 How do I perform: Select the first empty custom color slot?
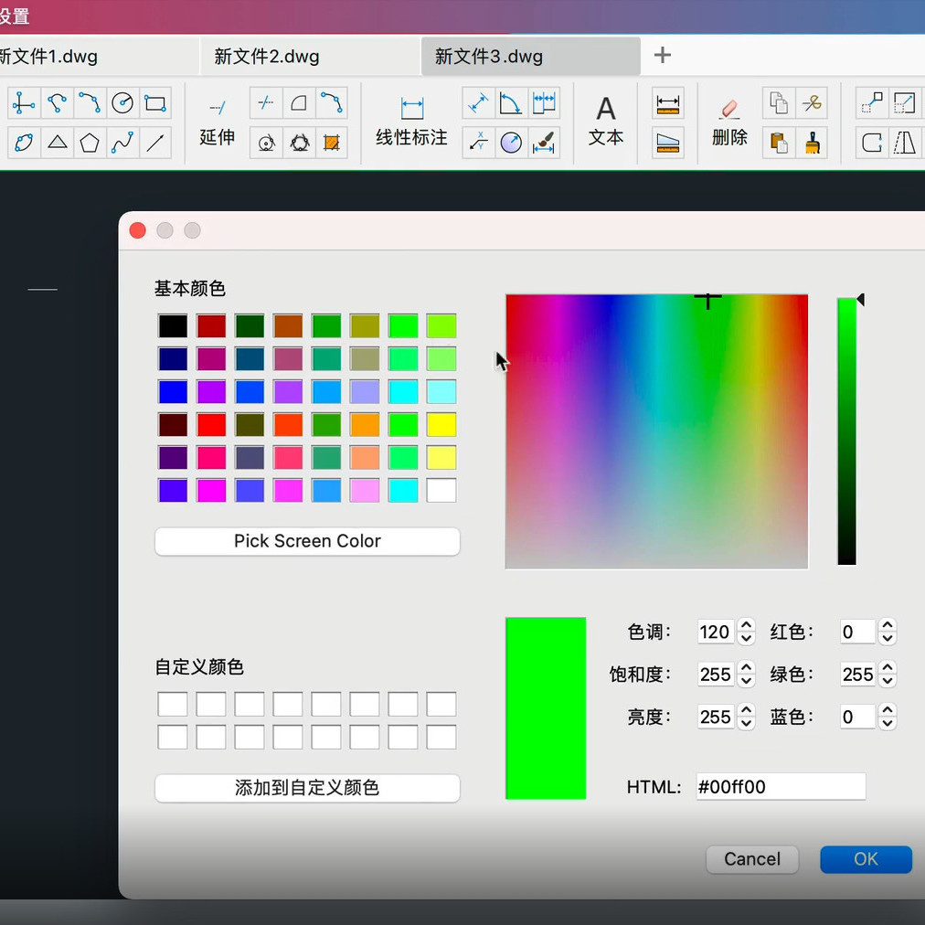pyautogui.click(x=173, y=705)
